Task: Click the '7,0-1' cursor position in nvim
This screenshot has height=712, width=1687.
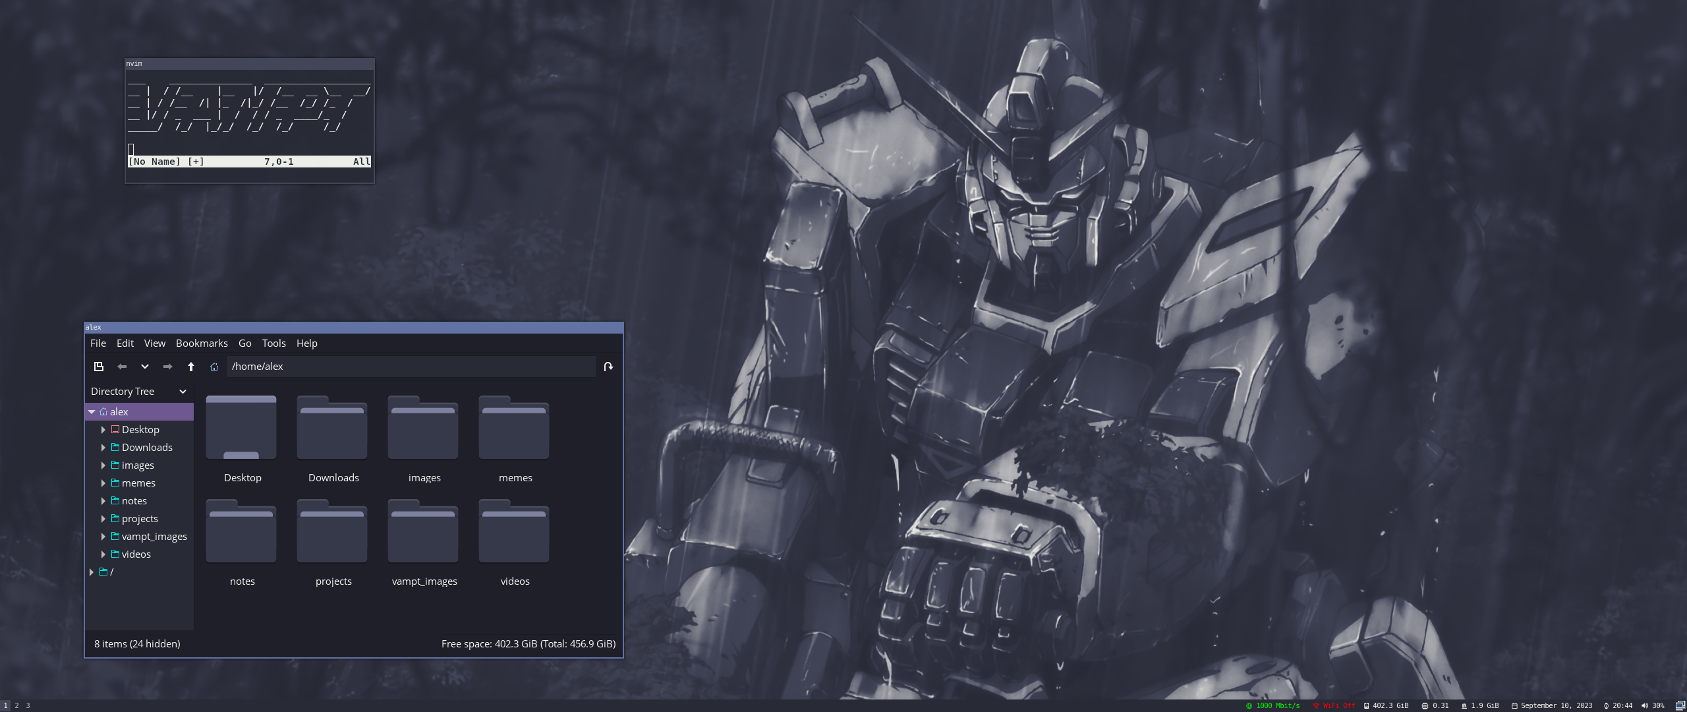Action: point(279,162)
